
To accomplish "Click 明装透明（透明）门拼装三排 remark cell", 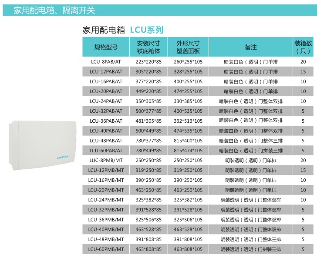I will (x=251, y=249).
